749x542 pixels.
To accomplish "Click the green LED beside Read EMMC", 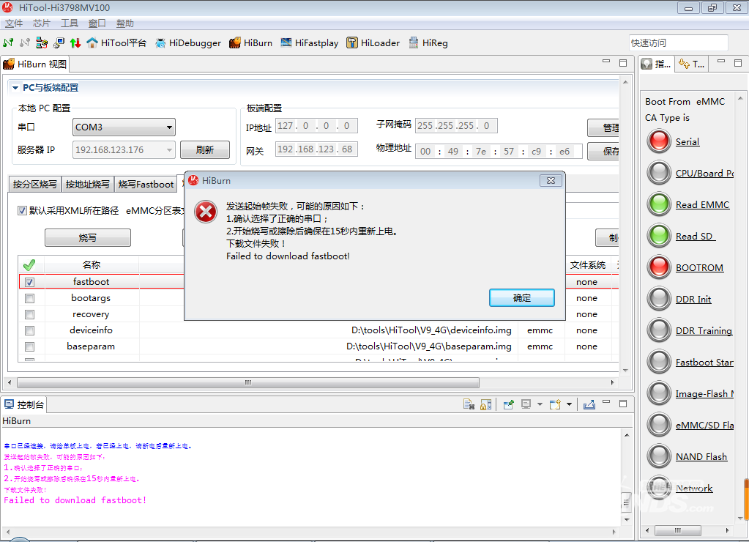I will [659, 204].
